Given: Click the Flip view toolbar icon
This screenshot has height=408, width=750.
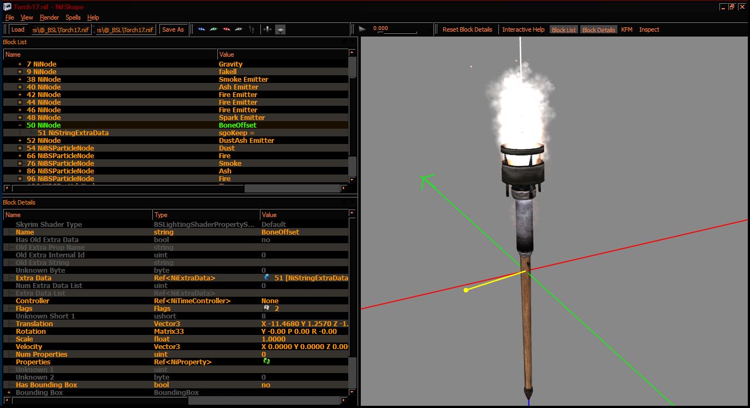Looking at the screenshot, I should [267, 29].
